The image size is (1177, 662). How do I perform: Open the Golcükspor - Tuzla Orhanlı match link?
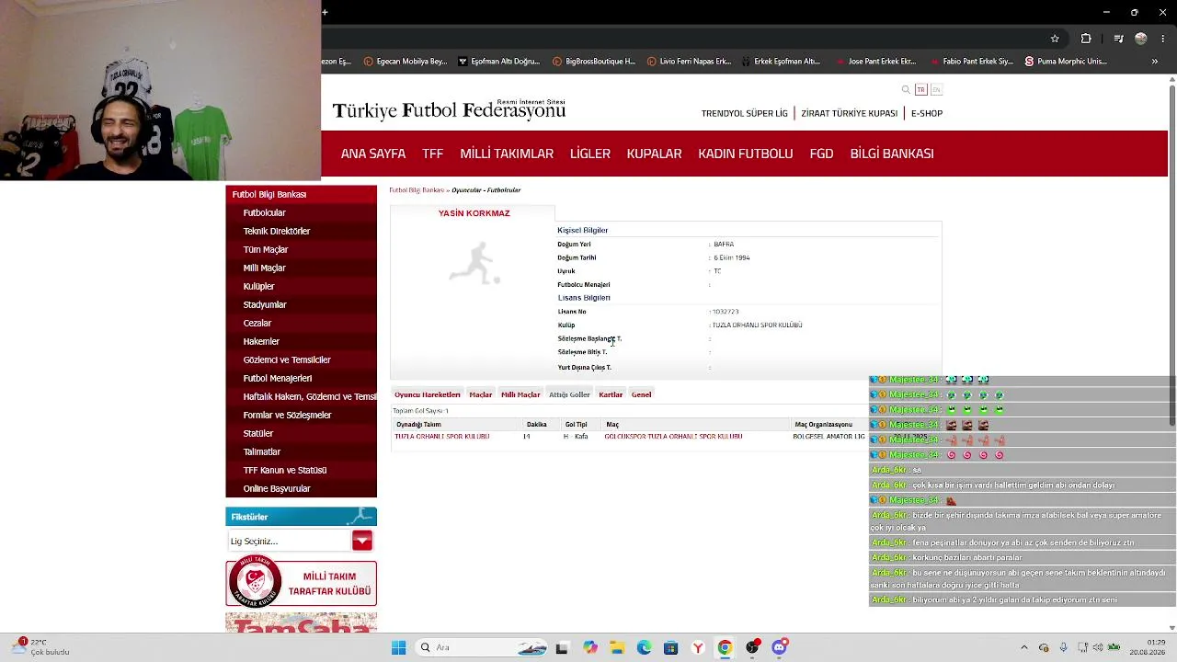tap(673, 437)
